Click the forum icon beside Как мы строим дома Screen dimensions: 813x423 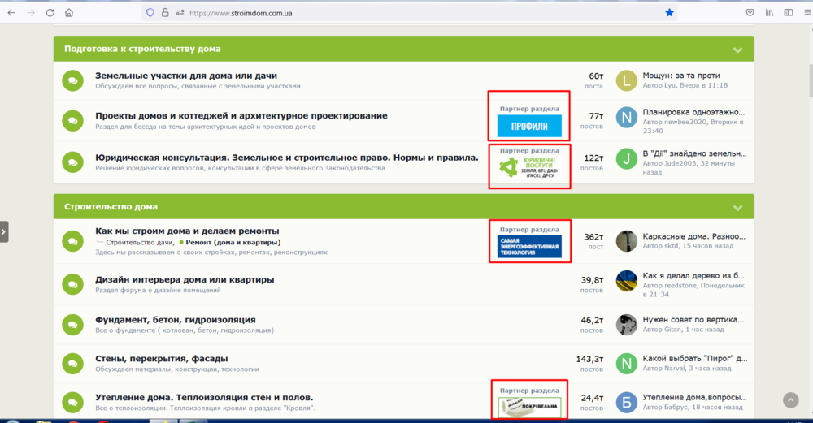pyautogui.click(x=73, y=241)
